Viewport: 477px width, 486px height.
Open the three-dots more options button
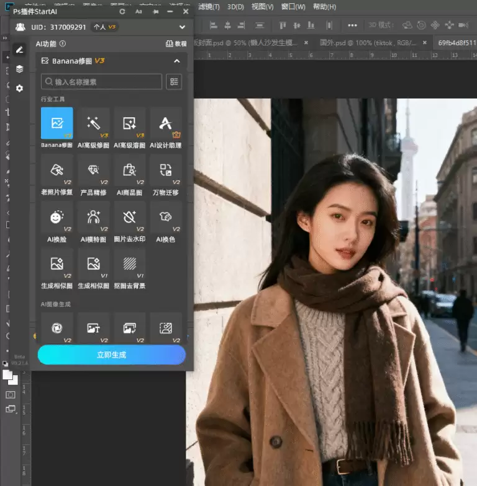(352, 25)
